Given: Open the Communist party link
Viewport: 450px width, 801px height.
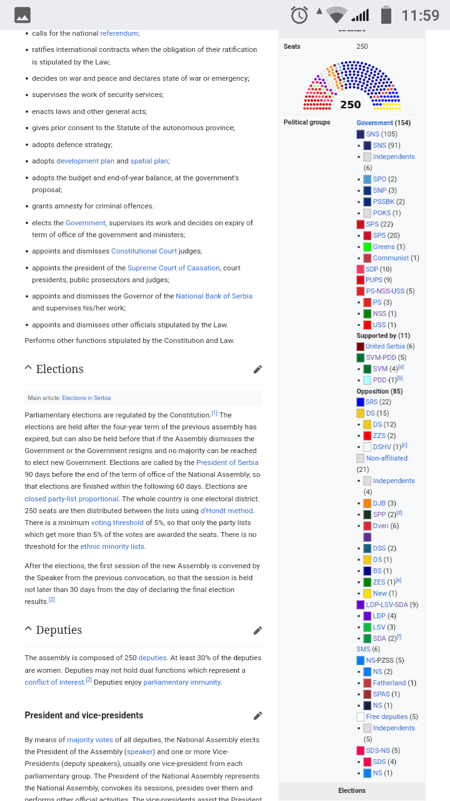Looking at the screenshot, I should pyautogui.click(x=391, y=258).
